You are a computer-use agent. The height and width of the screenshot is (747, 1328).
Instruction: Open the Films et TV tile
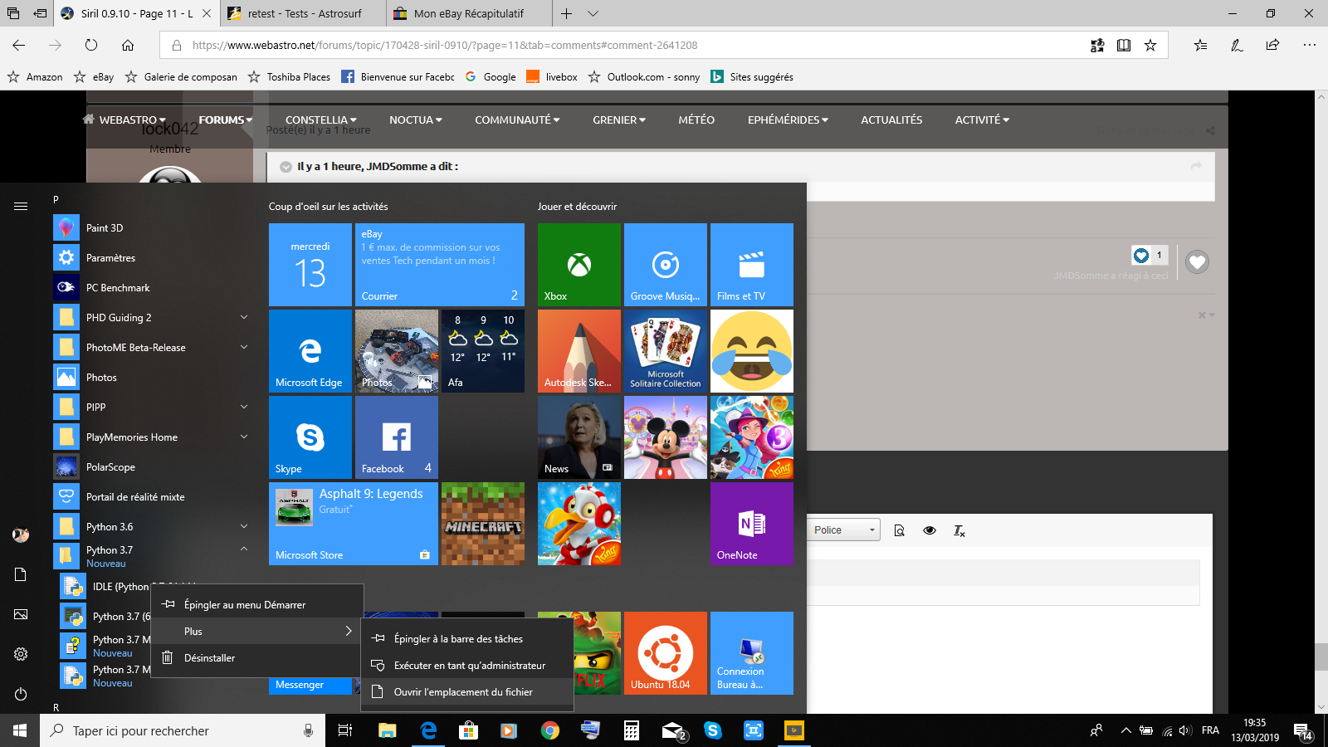[x=752, y=265]
